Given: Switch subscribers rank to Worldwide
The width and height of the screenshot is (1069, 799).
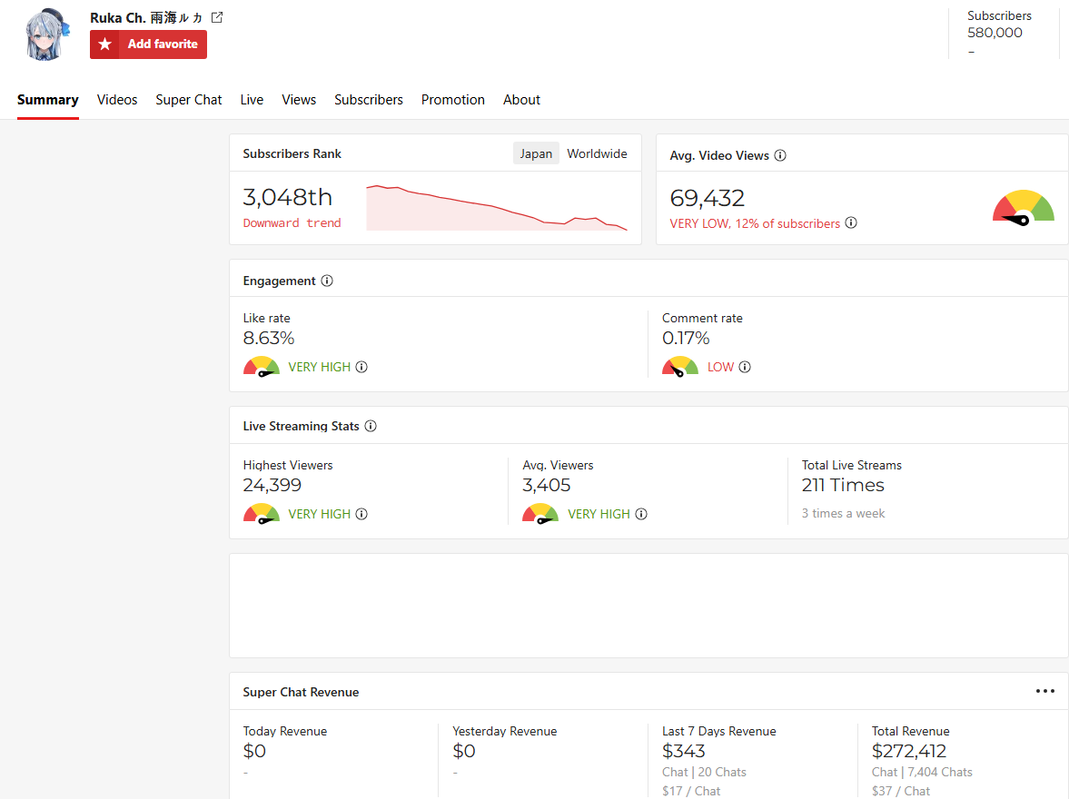Looking at the screenshot, I should pos(597,153).
